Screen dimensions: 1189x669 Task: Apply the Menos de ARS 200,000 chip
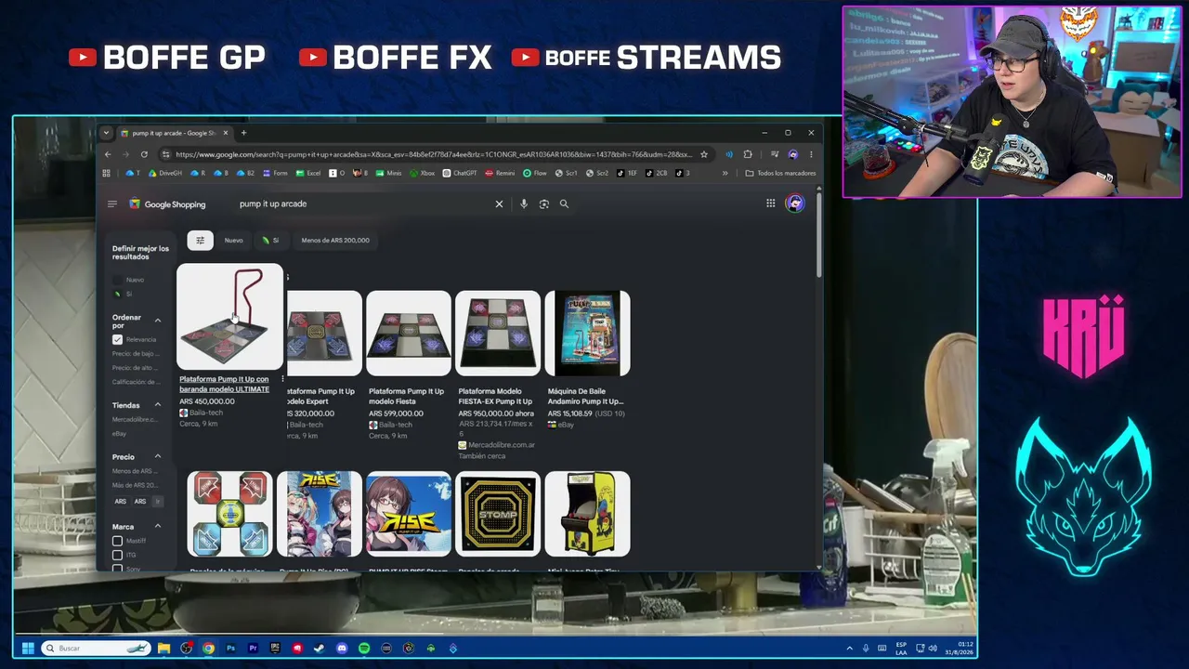335,241
